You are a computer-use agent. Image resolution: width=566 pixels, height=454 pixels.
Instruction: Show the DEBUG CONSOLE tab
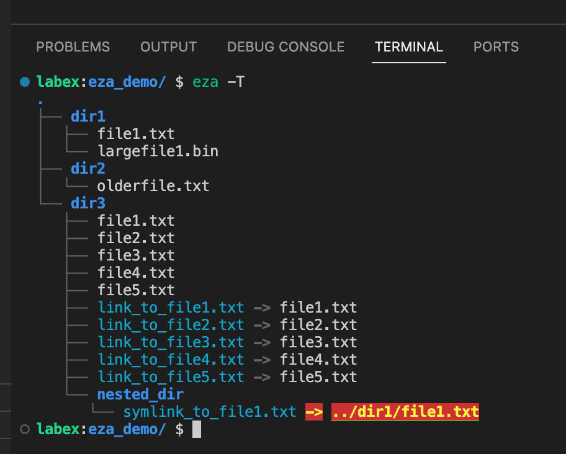click(285, 47)
